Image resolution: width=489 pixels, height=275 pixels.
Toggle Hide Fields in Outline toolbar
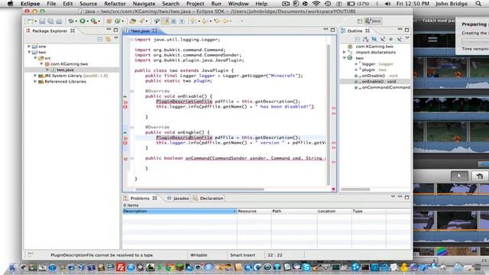(x=374, y=39)
